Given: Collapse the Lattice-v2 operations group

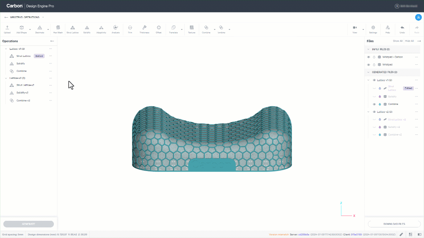Looking at the screenshot, I should (6, 78).
